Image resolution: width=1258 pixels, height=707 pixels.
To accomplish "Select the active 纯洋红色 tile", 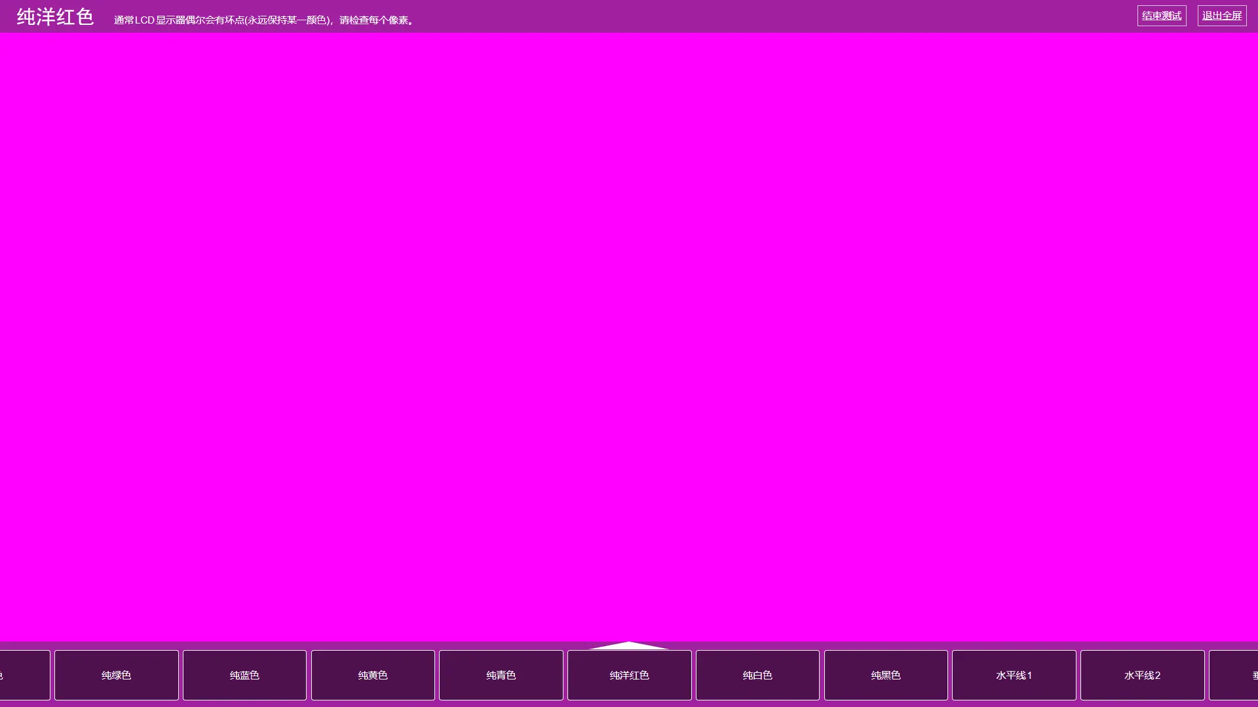I will click(x=629, y=675).
